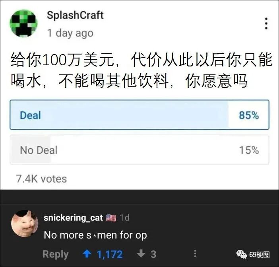Click the 1 day ago timestamp
Viewport: 279px width, 267px height.
pyautogui.click(x=70, y=33)
